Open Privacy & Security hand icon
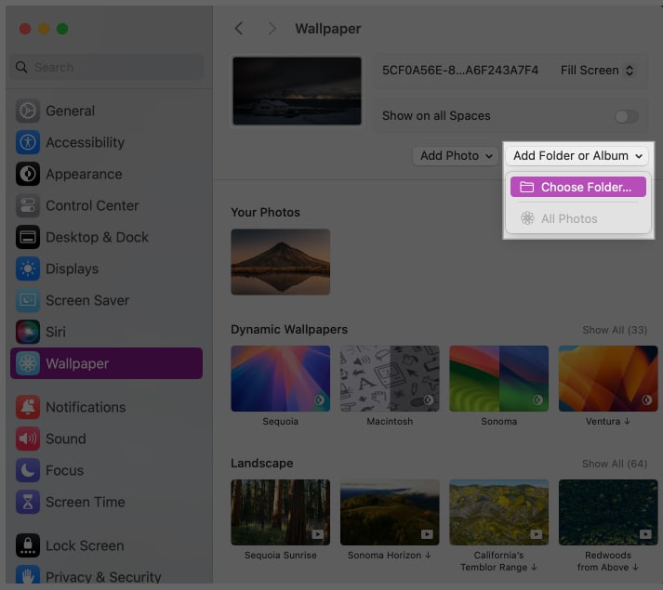 pos(28,575)
